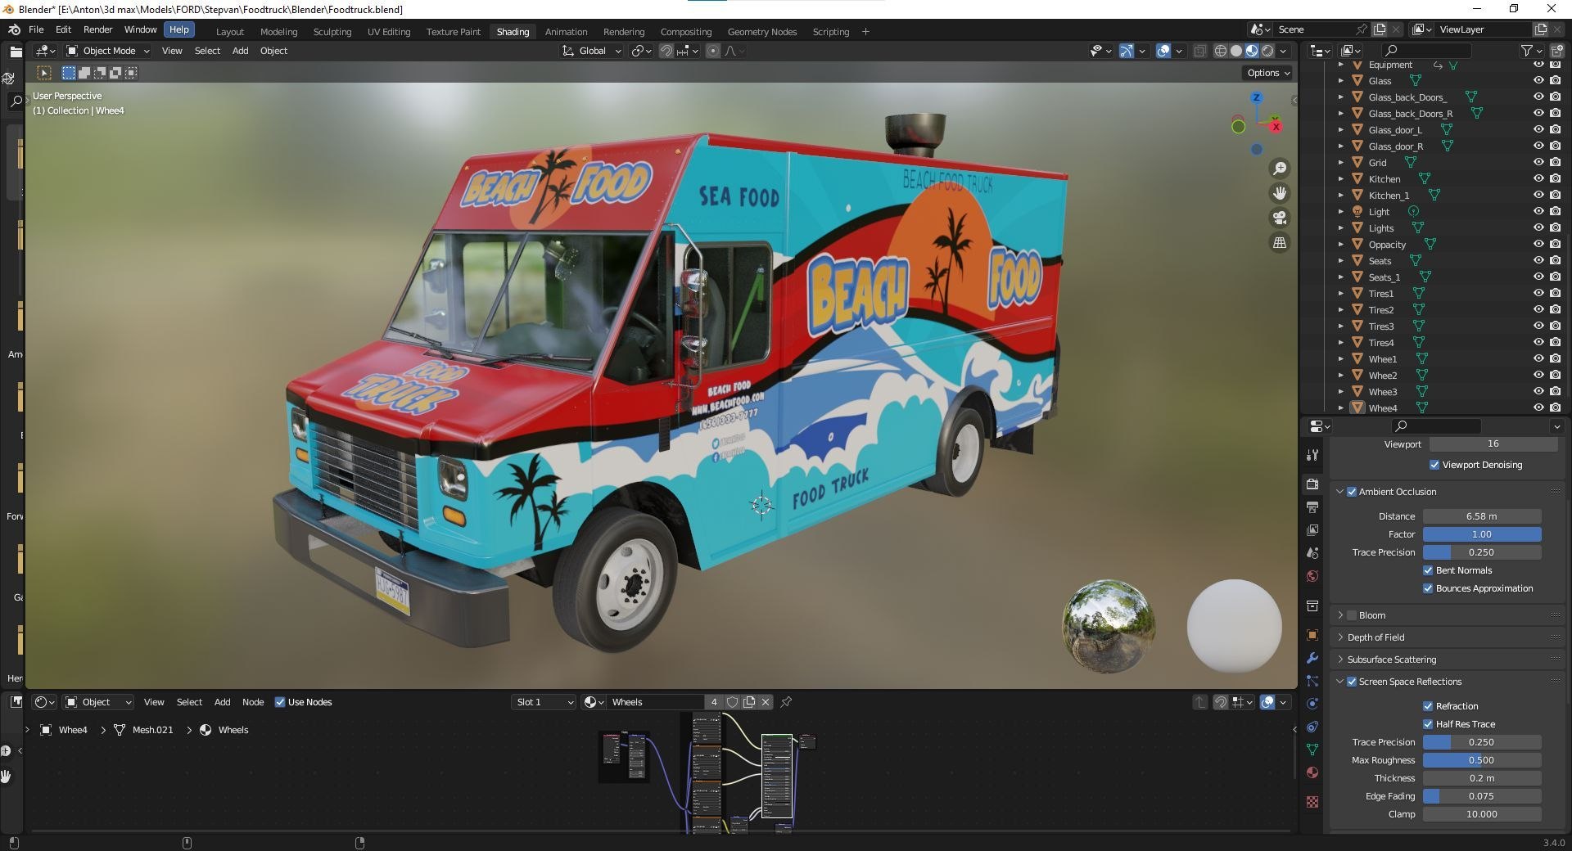Open the Render properties tab icon
Screen dimensions: 1572x851
pyautogui.click(x=1312, y=484)
